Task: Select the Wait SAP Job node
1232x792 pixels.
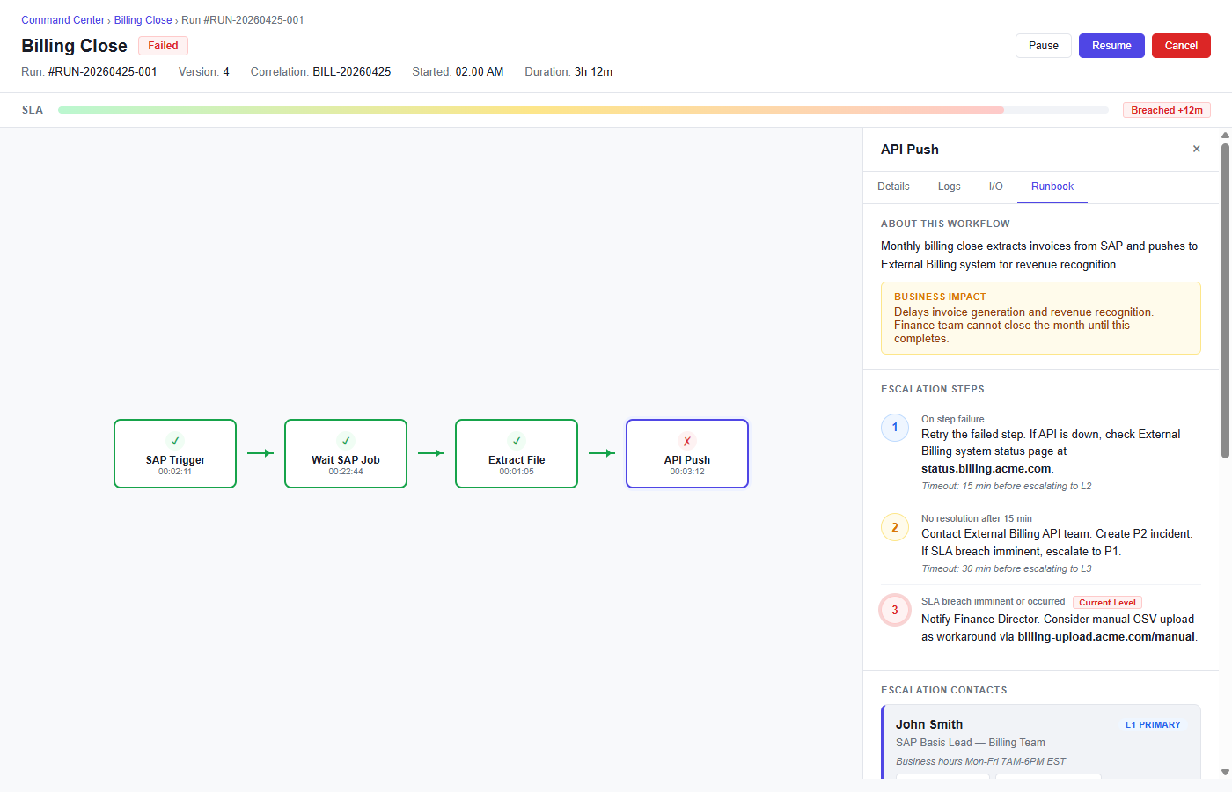Action: pos(346,453)
